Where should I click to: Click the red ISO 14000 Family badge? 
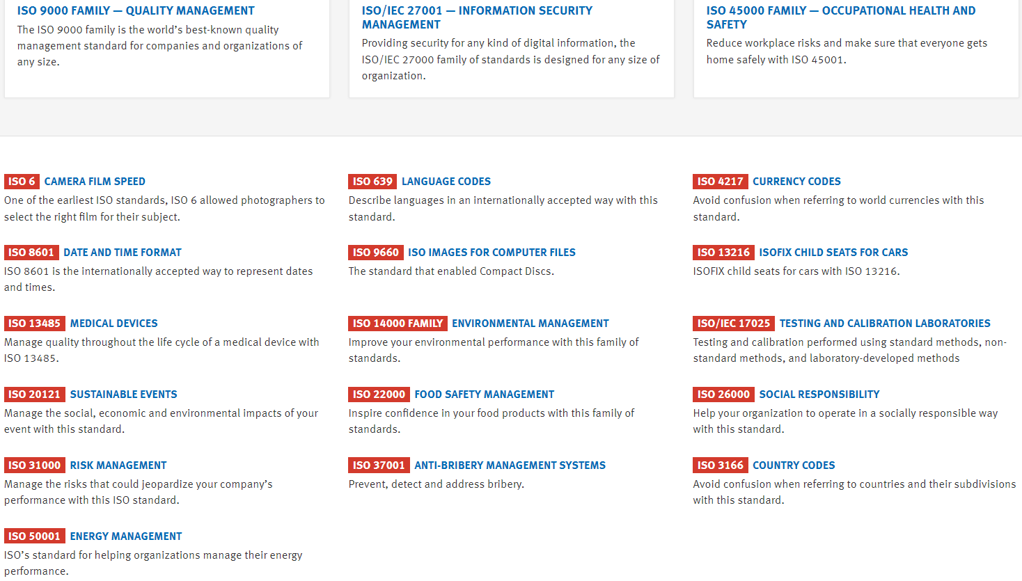[x=398, y=324]
